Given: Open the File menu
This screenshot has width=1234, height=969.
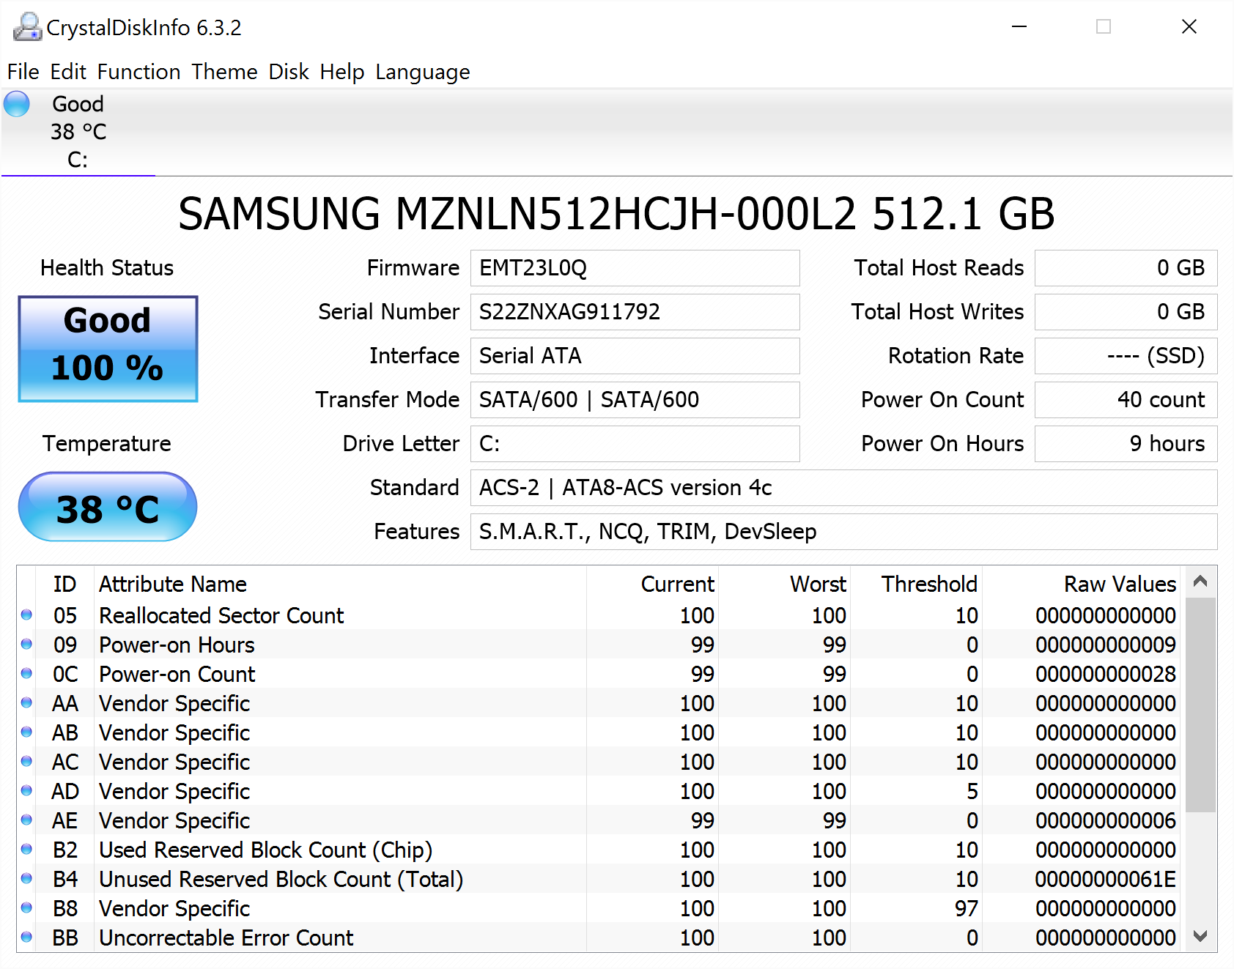Looking at the screenshot, I should click(x=23, y=72).
